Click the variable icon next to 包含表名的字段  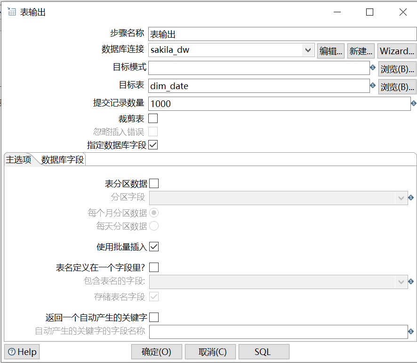tap(410, 281)
